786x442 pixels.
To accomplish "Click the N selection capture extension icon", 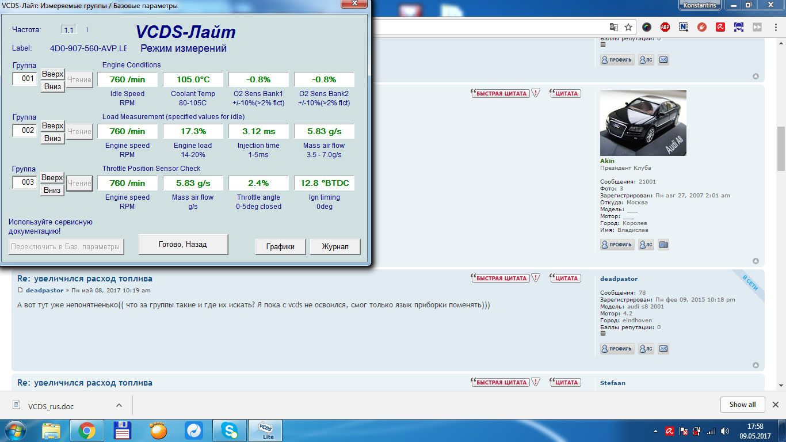I will [684, 27].
